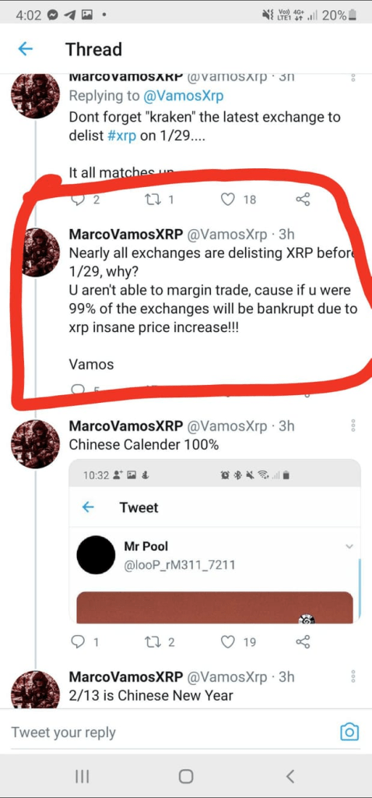Open overflow menu on Chinese Calender tweet

point(353,426)
